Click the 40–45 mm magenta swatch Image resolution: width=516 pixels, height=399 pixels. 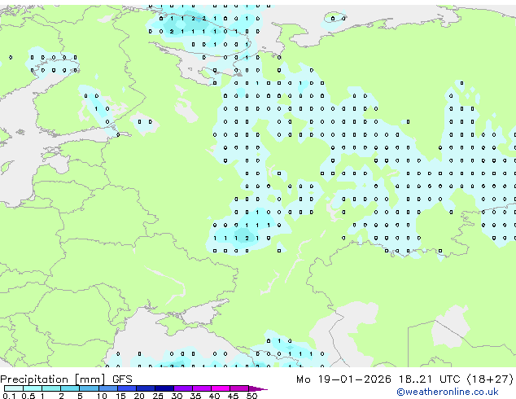tap(221, 388)
